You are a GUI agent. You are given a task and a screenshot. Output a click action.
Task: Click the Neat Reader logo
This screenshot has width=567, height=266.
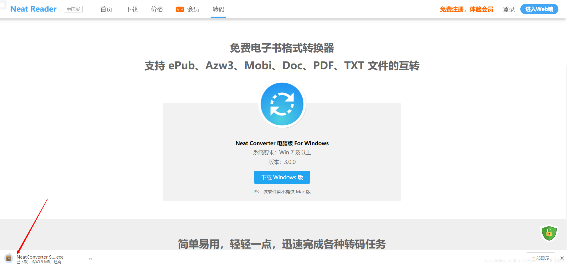click(33, 9)
